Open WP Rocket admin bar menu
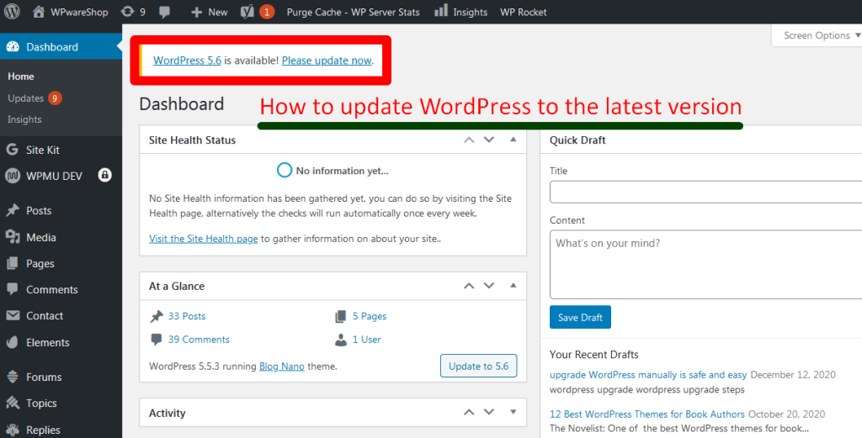Screen dimensions: 862x438 [x=524, y=12]
